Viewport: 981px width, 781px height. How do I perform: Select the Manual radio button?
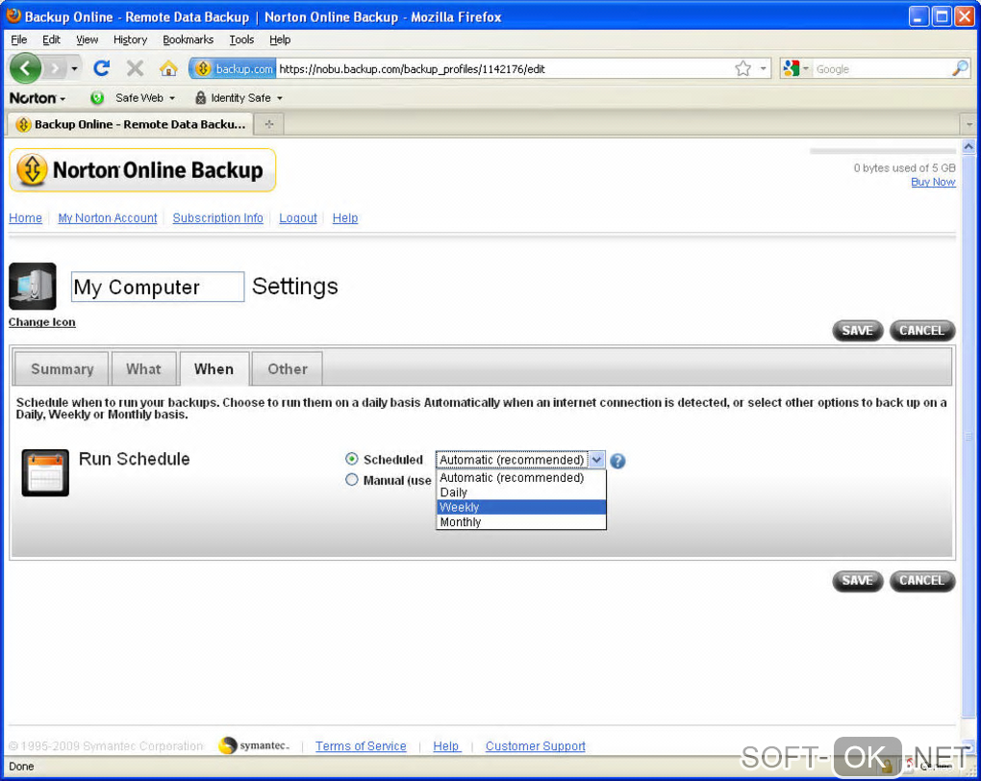click(x=352, y=479)
